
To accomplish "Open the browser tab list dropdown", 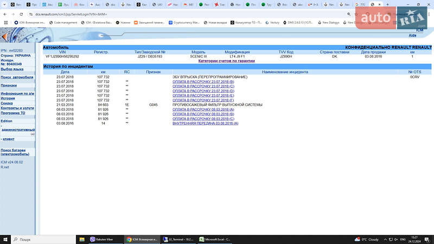I will click(x=4, y=4).
